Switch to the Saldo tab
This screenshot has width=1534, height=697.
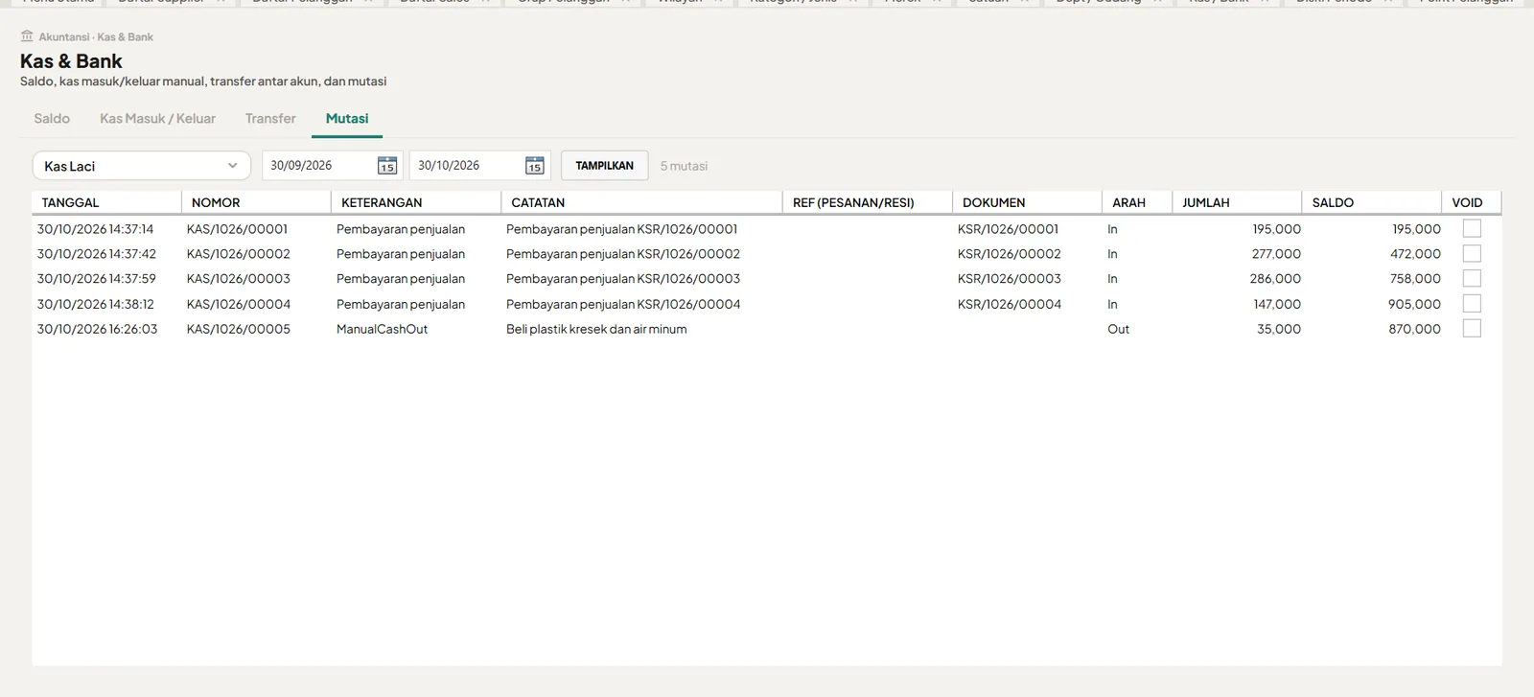point(52,119)
